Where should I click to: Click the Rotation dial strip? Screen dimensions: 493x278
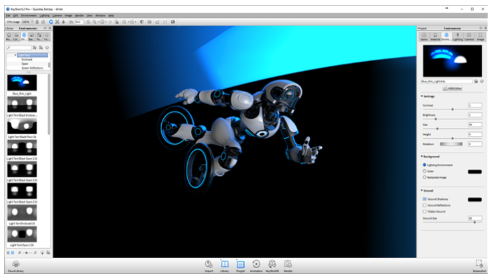pyautogui.click(x=451, y=144)
